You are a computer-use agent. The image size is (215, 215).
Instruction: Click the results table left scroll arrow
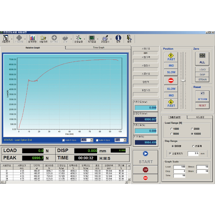(1, 182)
